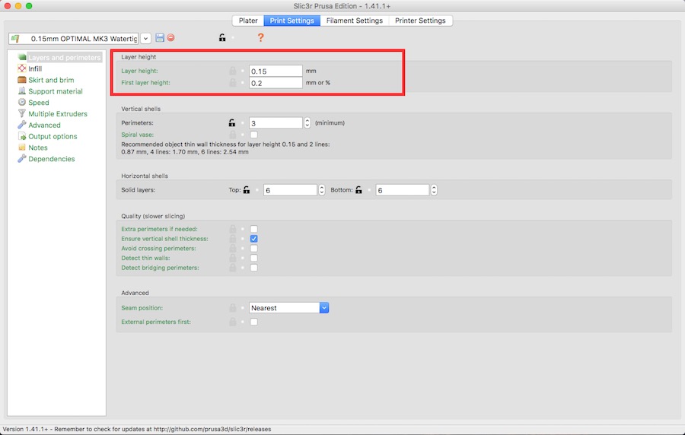The image size is (685, 435).
Task: Click the unlocked padlock beside Bottom solid layers
Action: click(x=358, y=190)
